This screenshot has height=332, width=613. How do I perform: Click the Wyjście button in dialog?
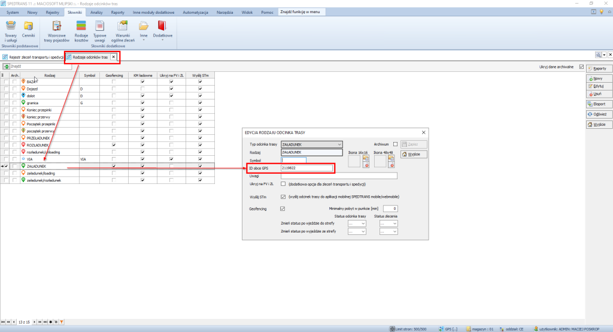pos(414,154)
